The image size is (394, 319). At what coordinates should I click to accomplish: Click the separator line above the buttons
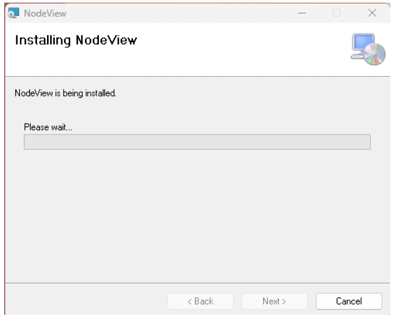coord(197,283)
